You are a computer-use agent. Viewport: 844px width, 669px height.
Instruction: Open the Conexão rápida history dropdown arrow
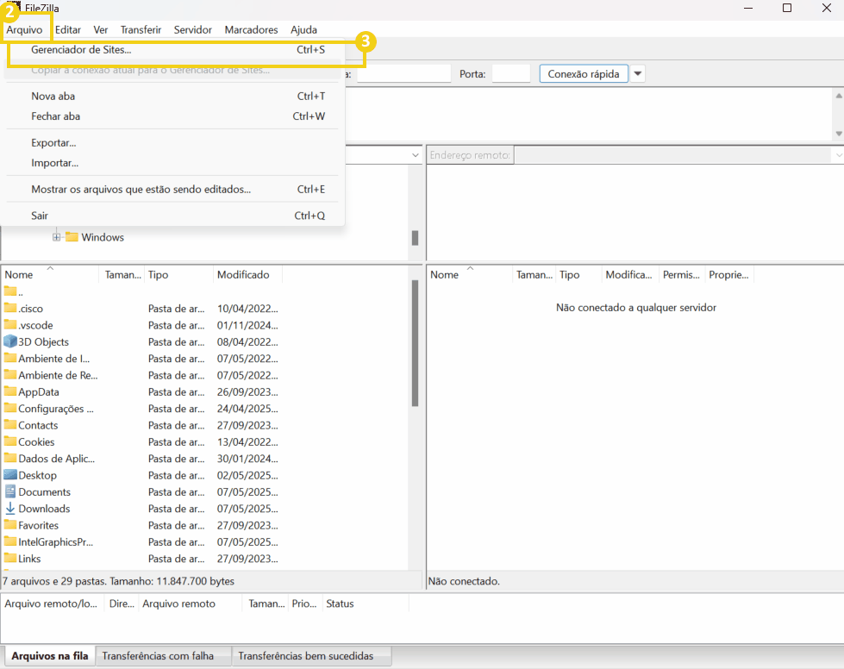[x=637, y=74]
